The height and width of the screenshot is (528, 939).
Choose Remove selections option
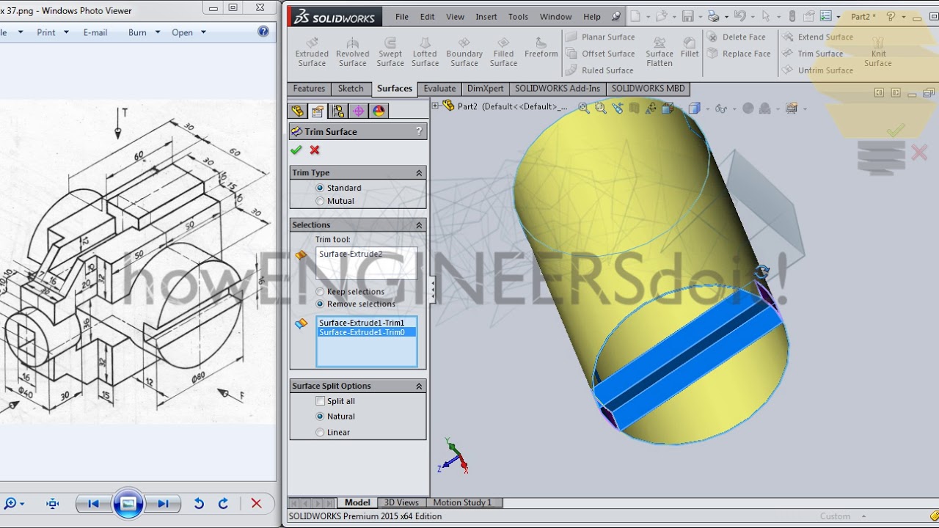320,304
